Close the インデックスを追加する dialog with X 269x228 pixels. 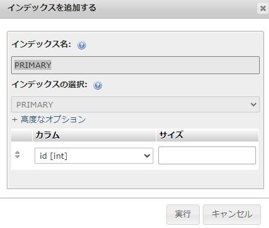coord(263,9)
